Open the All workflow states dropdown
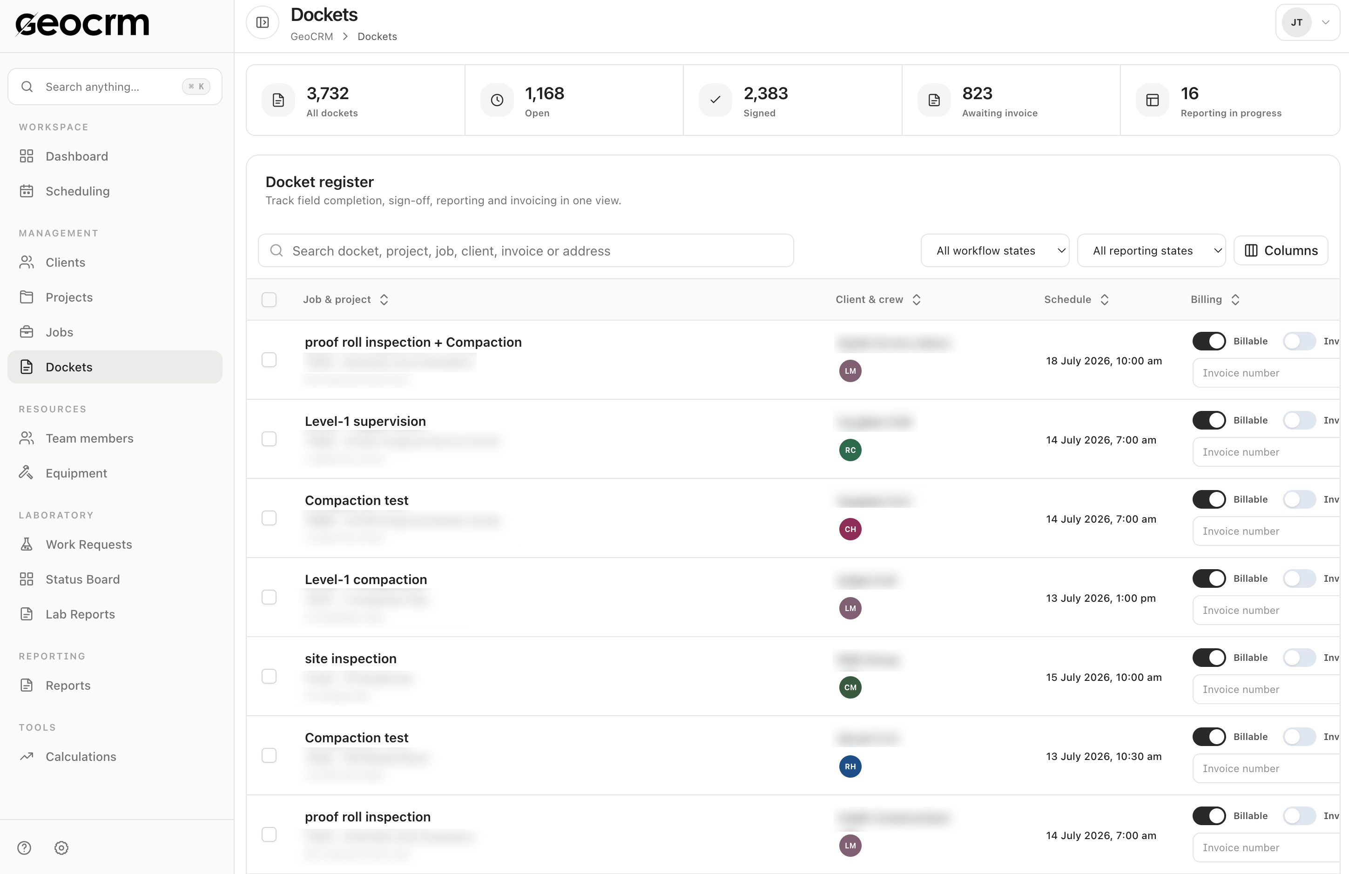 [995, 250]
